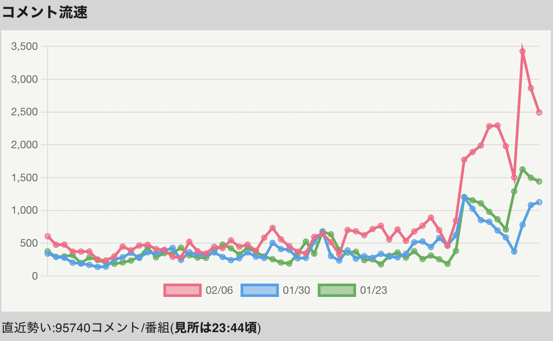
Task: Toggle the 02/06 series via its legend label
Action: 219,291
